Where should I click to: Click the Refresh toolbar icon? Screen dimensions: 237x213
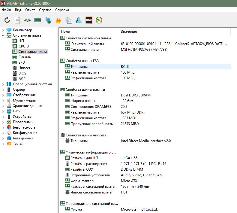click(7, 20)
